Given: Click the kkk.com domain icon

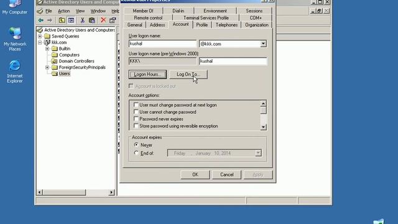Looking at the screenshot, I should (47, 42).
